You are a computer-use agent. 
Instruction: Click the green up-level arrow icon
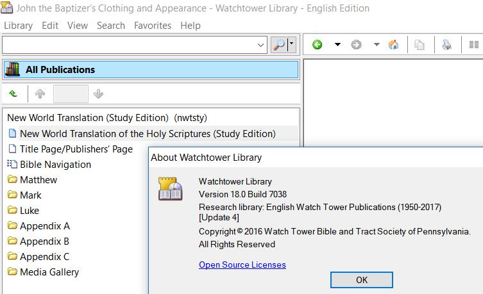pos(13,94)
